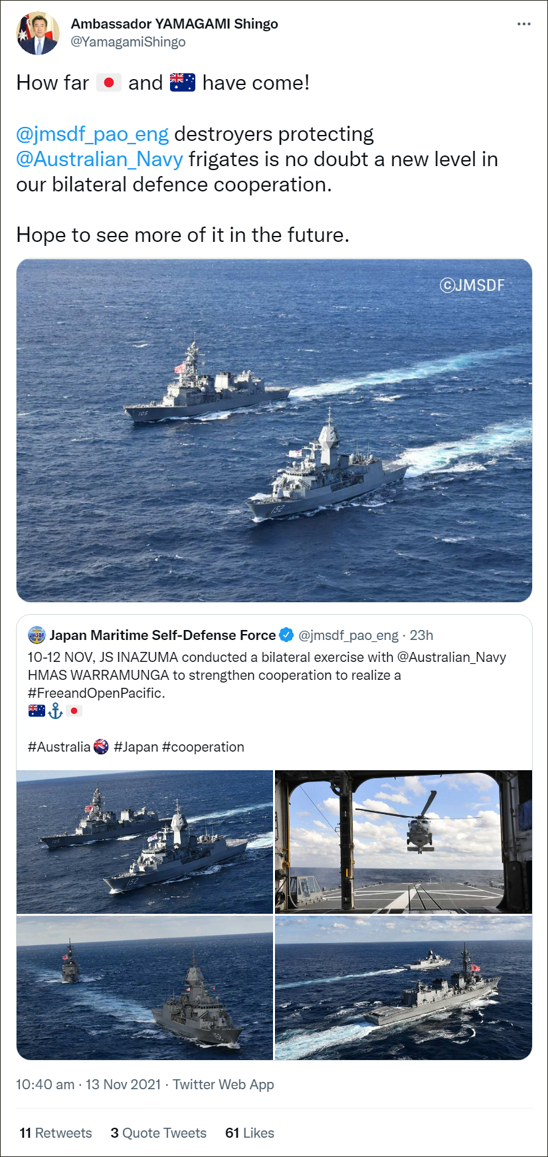This screenshot has width=548, height=1157.
Task: Open the @Australian_Navy mention link
Action: click(x=100, y=159)
